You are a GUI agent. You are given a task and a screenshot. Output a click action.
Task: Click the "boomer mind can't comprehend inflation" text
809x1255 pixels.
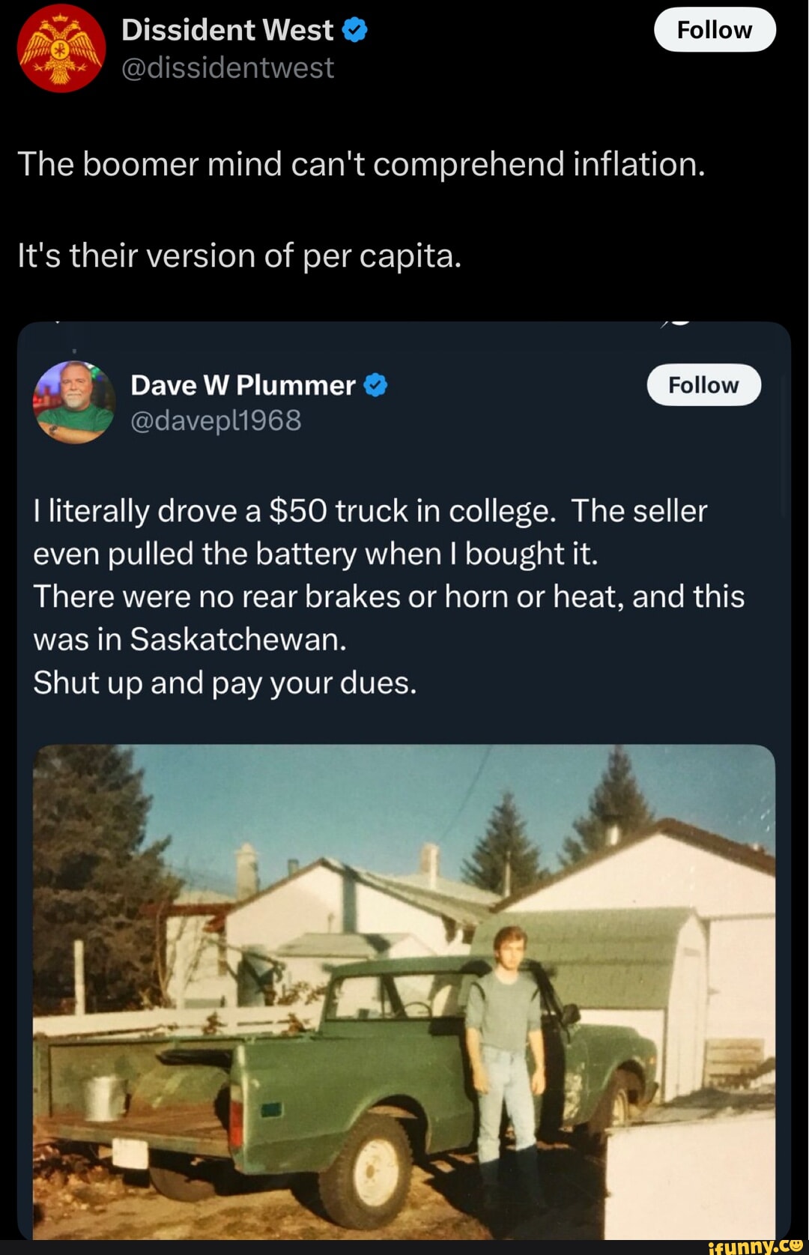pyautogui.click(x=361, y=164)
